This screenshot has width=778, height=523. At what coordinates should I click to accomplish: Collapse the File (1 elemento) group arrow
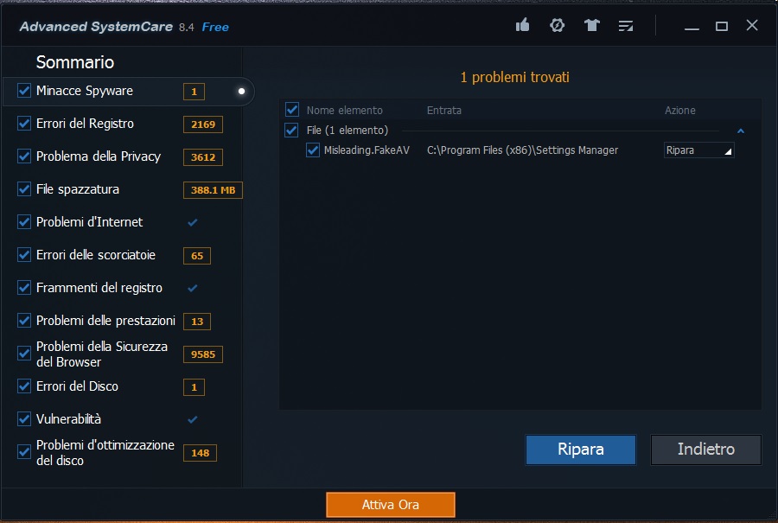[x=741, y=131]
